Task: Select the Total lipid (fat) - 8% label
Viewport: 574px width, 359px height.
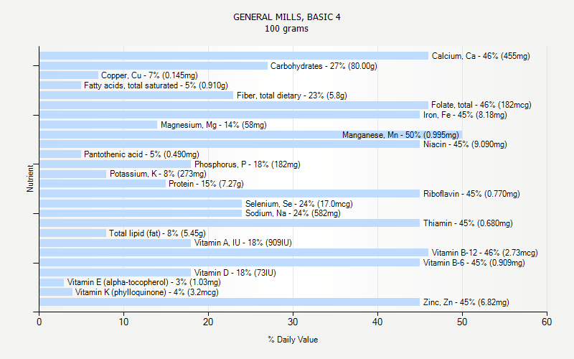Action: point(157,233)
